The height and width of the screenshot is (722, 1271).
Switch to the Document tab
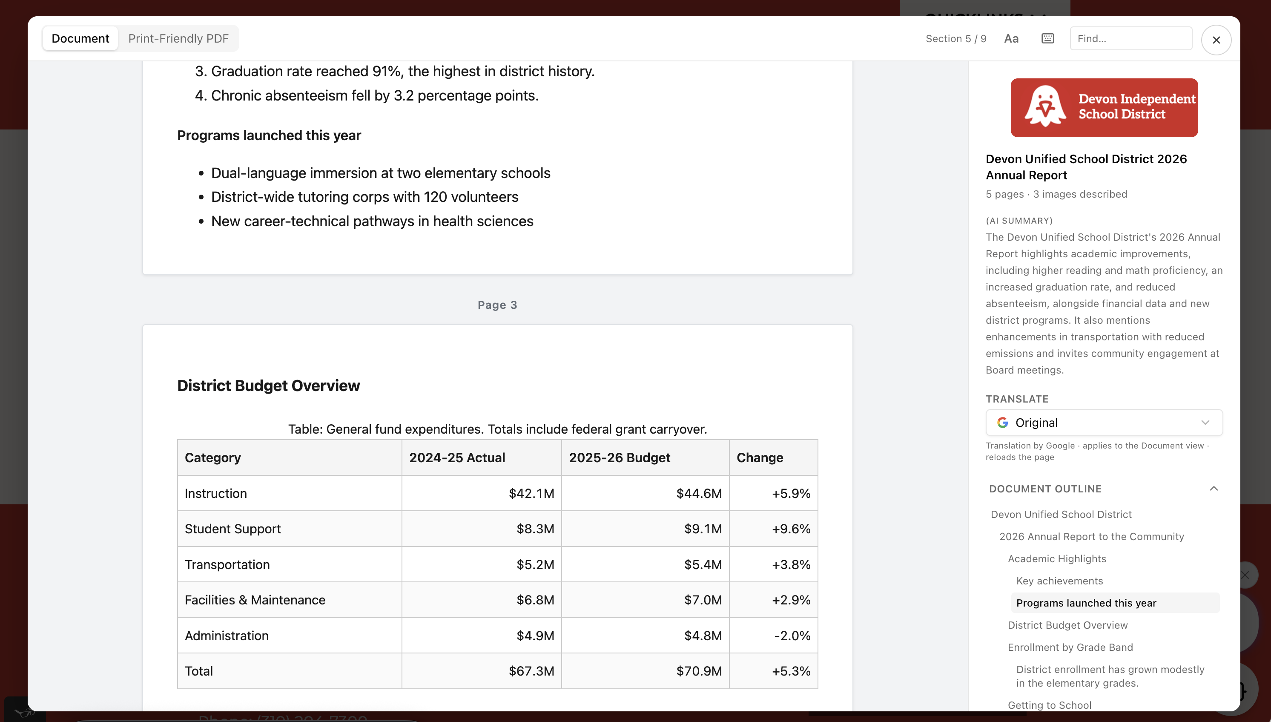[80, 38]
